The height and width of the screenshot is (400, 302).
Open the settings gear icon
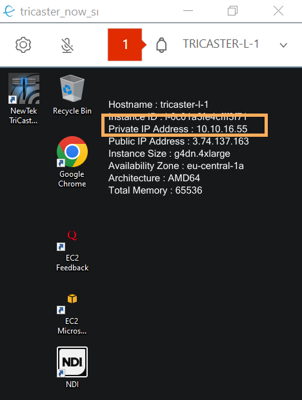[x=23, y=45]
